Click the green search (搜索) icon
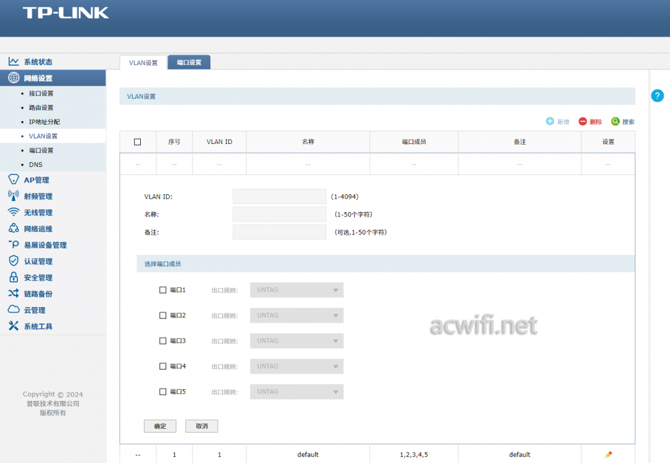This screenshot has width=670, height=463. click(x=615, y=122)
